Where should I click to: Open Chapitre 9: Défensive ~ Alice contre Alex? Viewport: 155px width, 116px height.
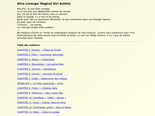click(40, 93)
